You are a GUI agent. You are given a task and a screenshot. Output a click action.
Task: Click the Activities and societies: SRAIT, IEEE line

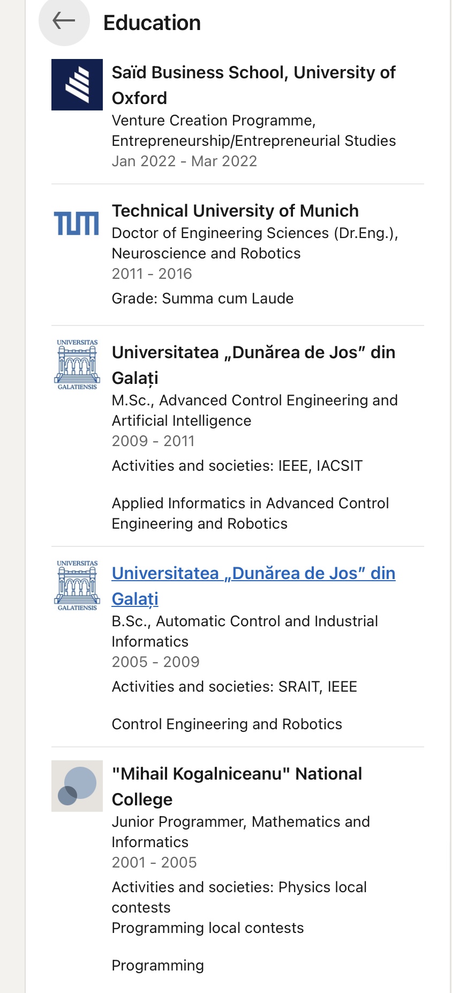(x=235, y=686)
